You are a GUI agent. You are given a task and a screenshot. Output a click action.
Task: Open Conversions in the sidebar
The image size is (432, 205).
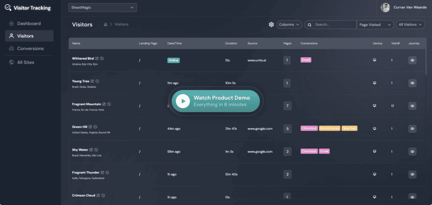click(x=29, y=48)
